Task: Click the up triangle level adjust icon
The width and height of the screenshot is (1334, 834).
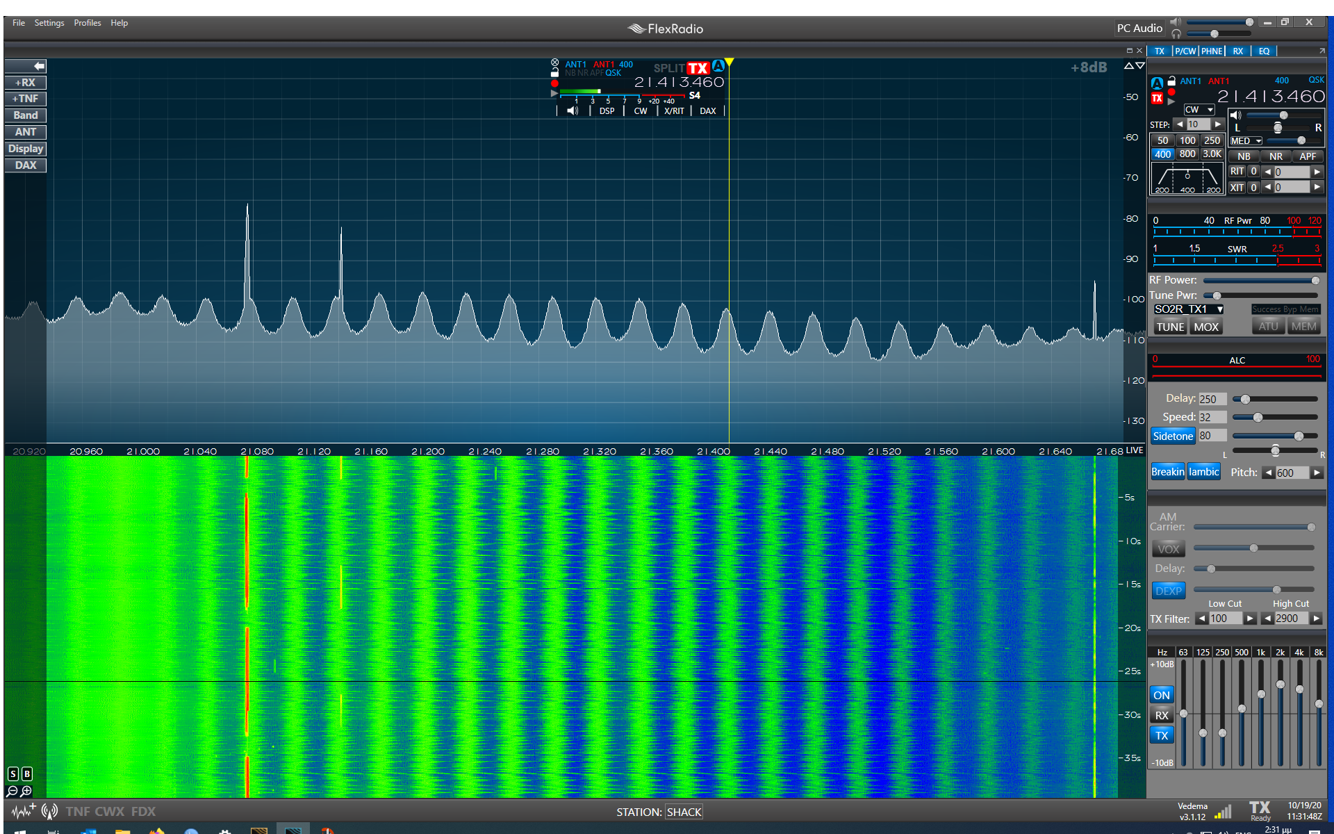Action: click(1129, 65)
